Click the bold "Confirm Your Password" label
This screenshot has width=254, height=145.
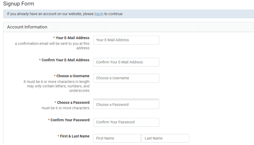70,120
